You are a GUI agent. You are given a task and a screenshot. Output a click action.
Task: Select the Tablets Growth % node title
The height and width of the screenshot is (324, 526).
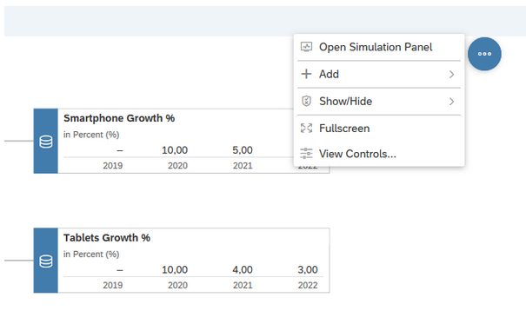click(107, 238)
